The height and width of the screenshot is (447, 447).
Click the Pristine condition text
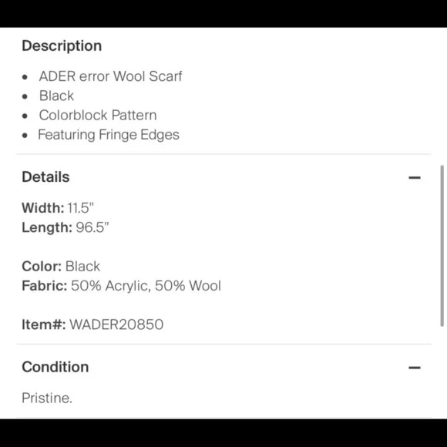[x=47, y=398]
